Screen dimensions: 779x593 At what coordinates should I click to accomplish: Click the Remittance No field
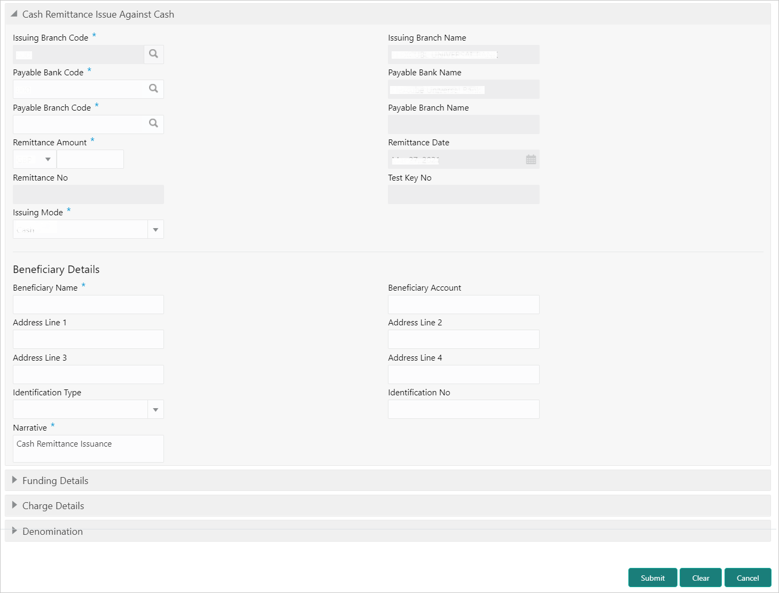(88, 194)
